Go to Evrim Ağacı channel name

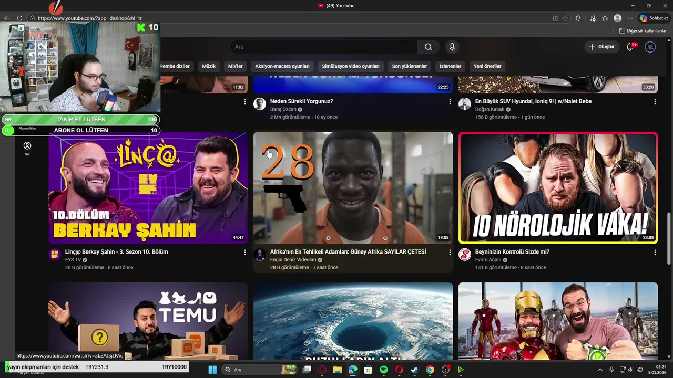click(488, 260)
